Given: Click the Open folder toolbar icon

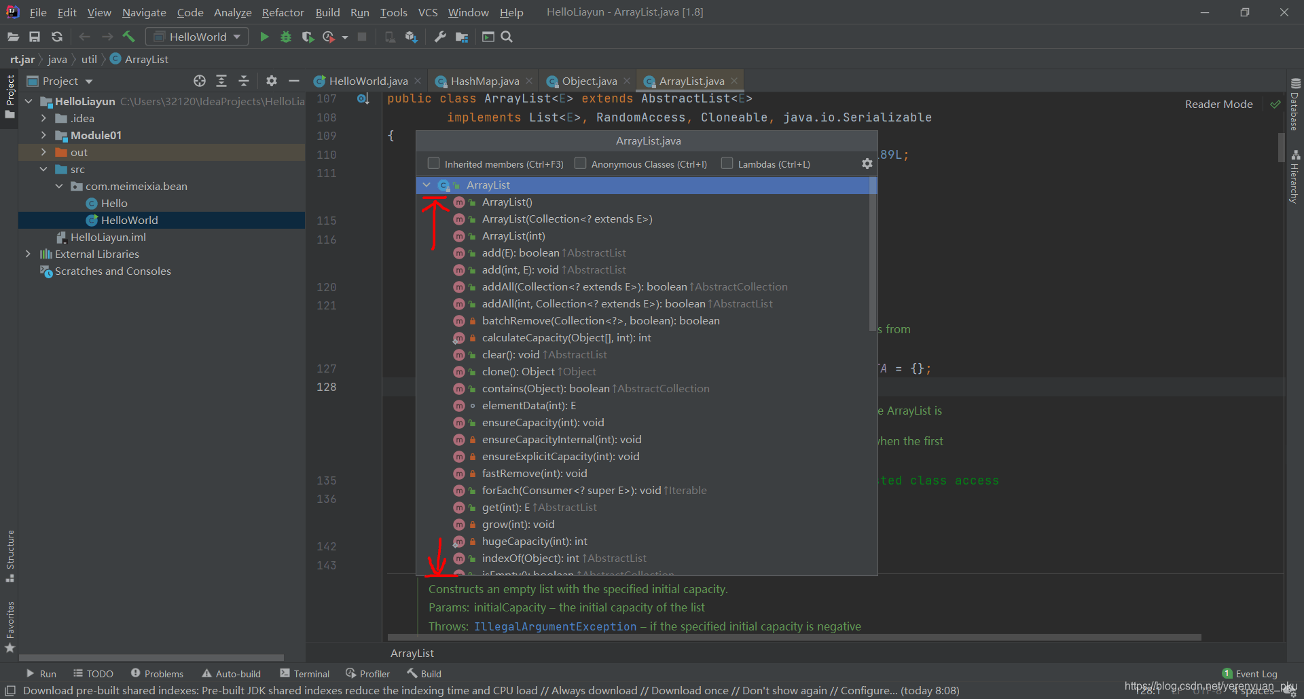Looking at the screenshot, I should 13,37.
